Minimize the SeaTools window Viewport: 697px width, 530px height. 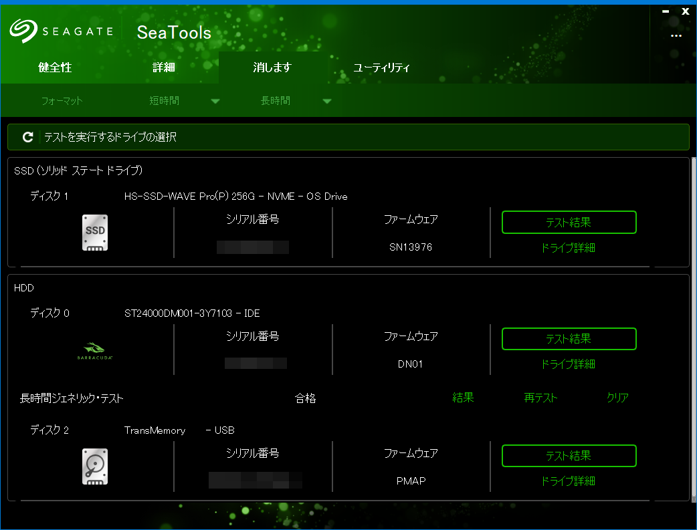pos(666,11)
